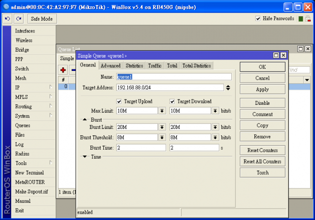Toggle Safe Mode button
Screen dimensions: 315x220
click(x=42, y=19)
